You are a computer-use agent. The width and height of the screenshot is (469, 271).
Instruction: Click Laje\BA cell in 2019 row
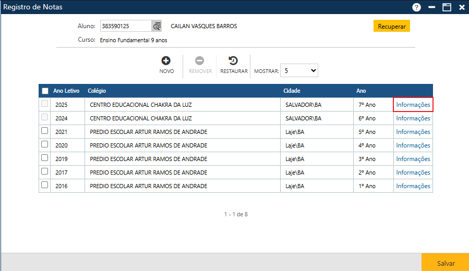coord(317,159)
